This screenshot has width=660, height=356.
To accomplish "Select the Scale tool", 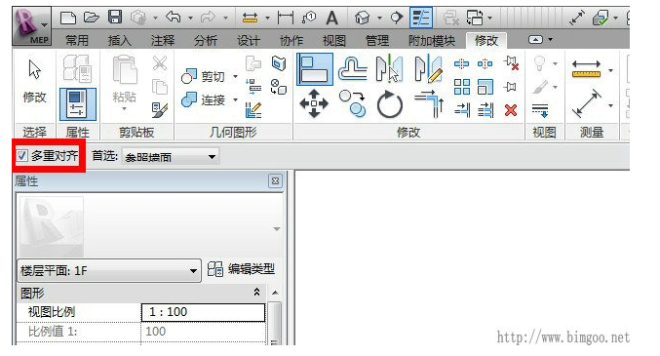I will (485, 87).
